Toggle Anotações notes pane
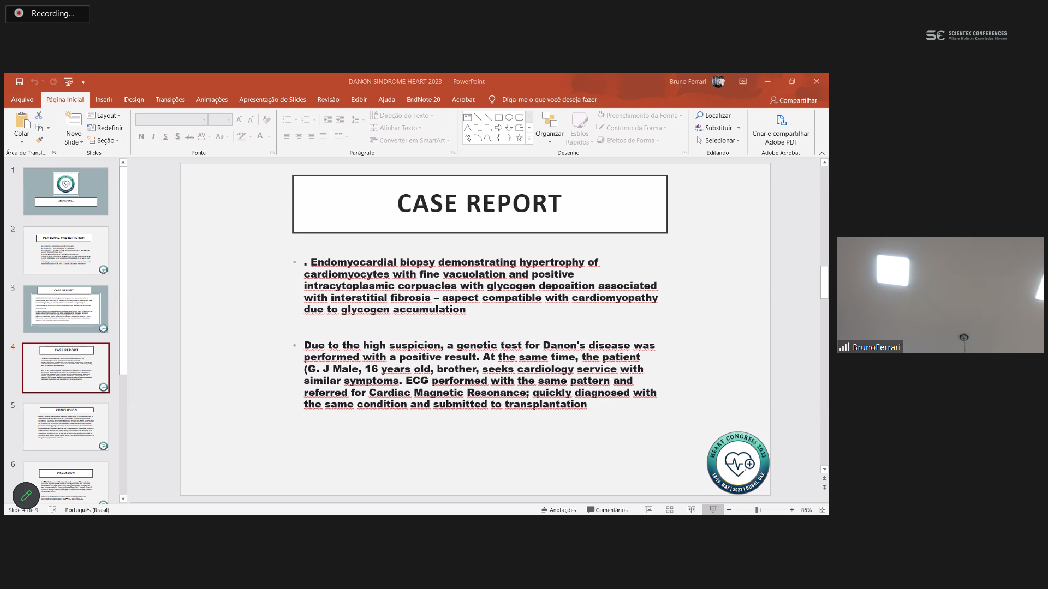 (558, 510)
